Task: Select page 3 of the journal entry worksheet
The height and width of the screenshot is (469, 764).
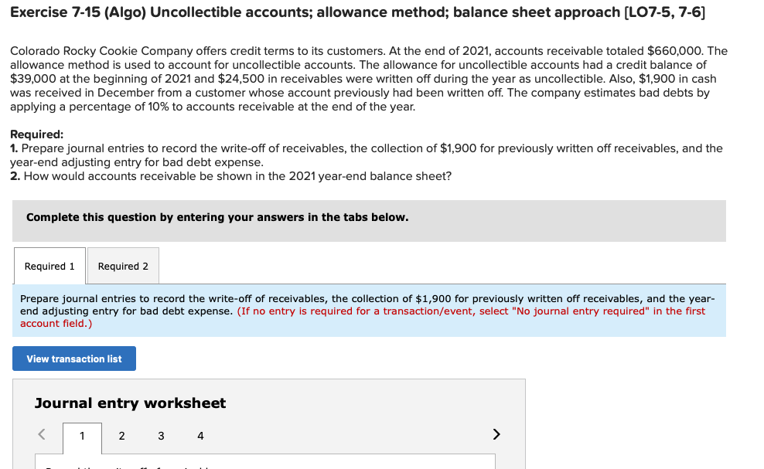Action: click(x=161, y=436)
